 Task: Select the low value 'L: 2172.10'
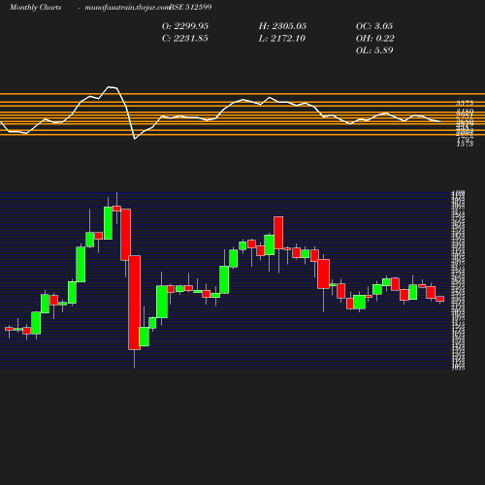[x=281, y=38]
